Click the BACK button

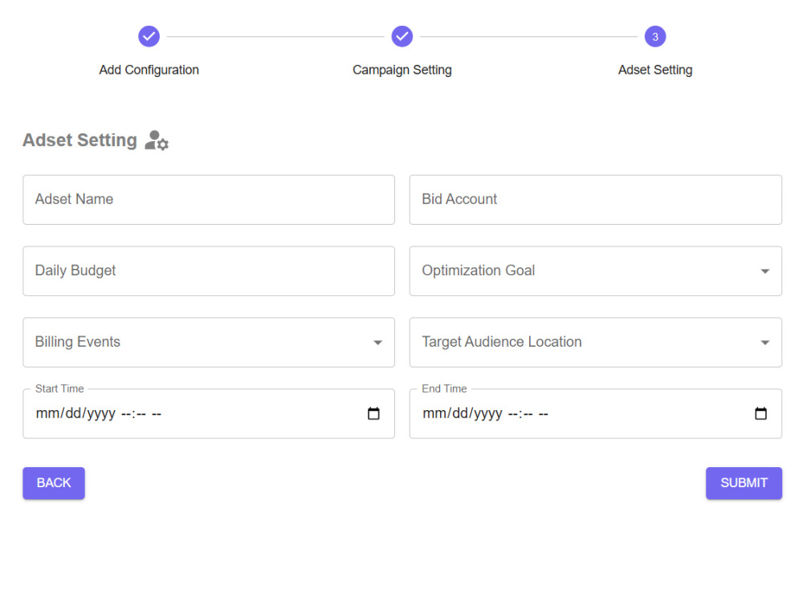click(54, 482)
